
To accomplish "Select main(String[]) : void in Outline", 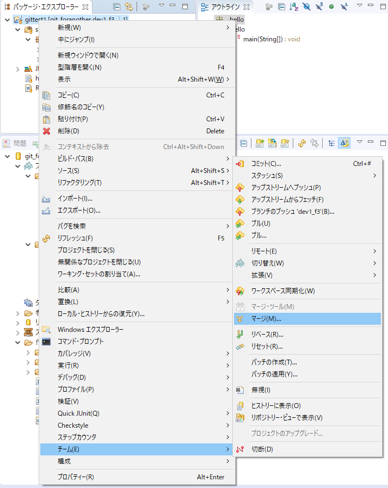I will coord(272,39).
